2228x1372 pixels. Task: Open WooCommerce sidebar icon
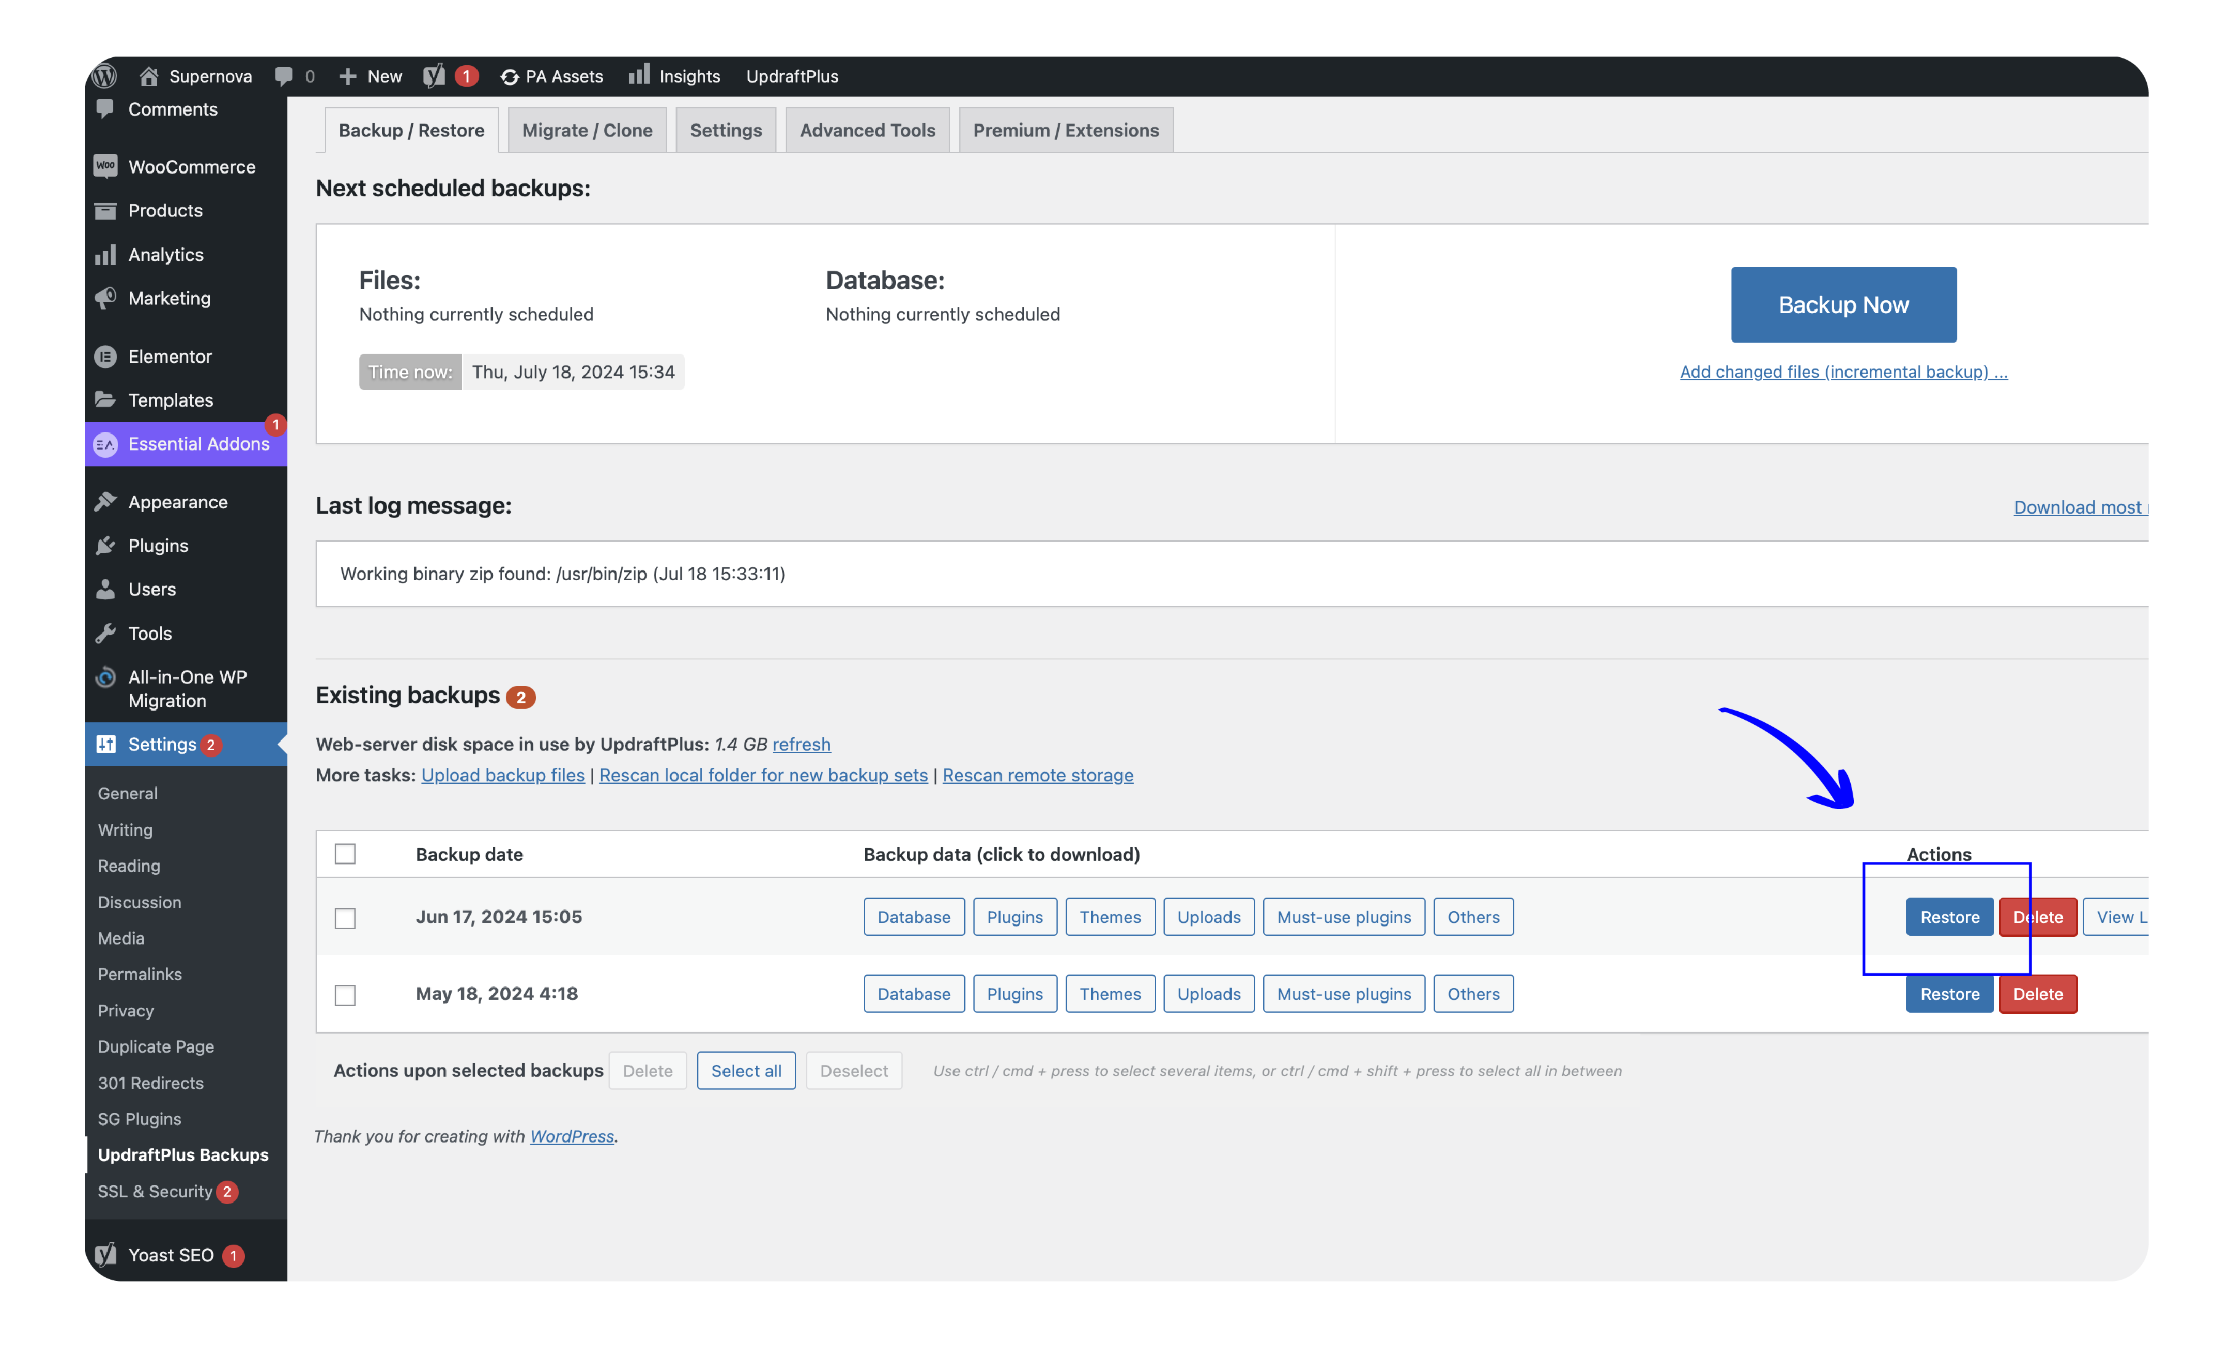click(x=105, y=166)
